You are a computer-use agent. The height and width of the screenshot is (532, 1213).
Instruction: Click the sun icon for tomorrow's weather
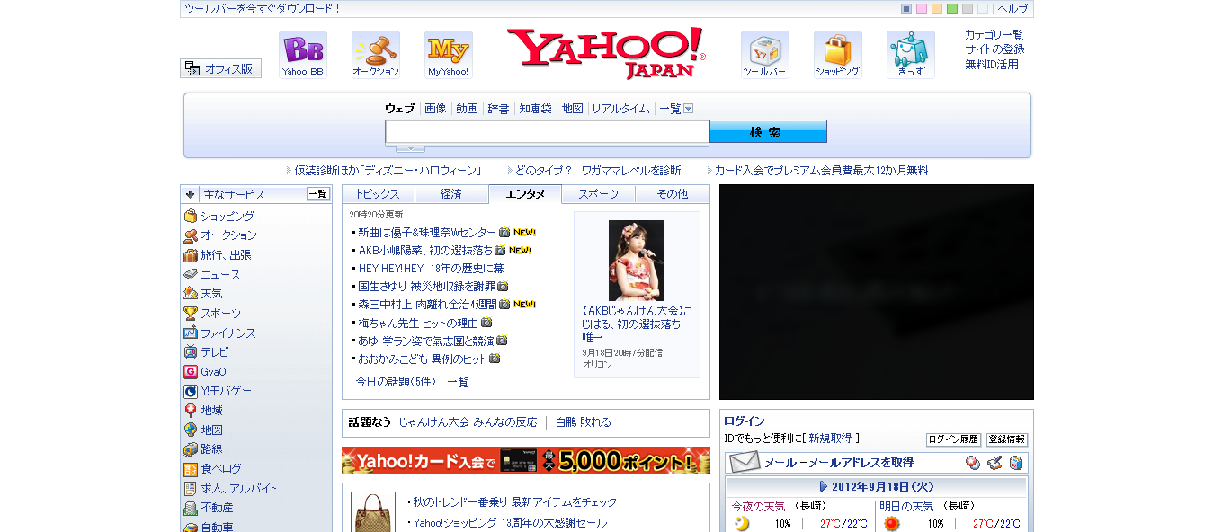(891, 524)
